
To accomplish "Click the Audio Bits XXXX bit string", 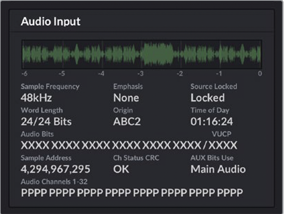I will point(110,146).
